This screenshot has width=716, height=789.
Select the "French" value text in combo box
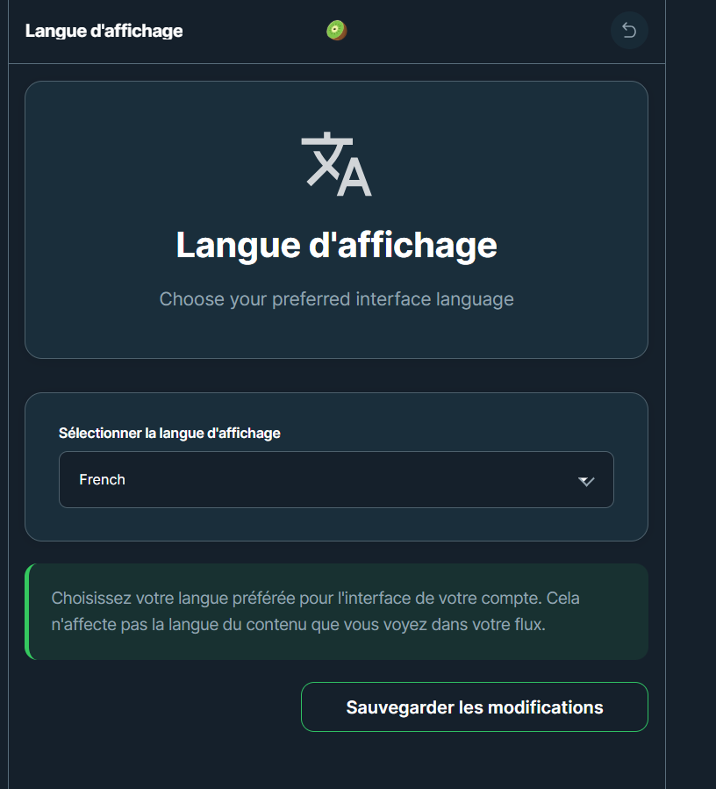pos(102,480)
